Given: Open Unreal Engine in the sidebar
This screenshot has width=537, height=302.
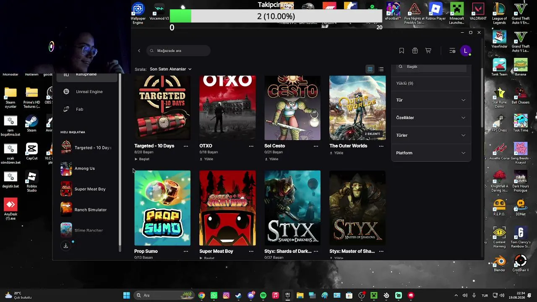Looking at the screenshot, I should (87, 92).
